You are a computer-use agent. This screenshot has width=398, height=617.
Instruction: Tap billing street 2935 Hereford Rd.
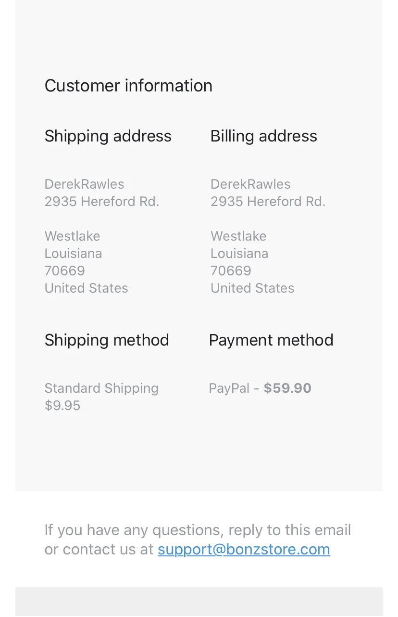click(268, 202)
